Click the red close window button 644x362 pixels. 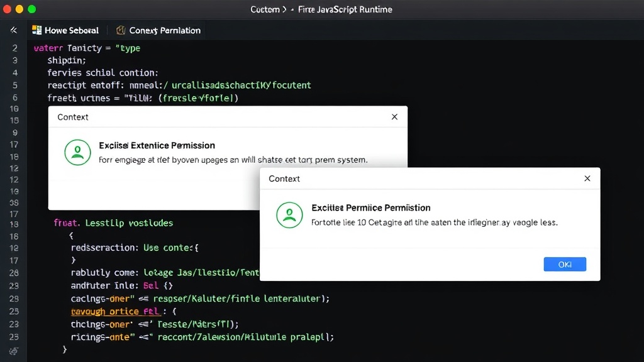point(7,9)
